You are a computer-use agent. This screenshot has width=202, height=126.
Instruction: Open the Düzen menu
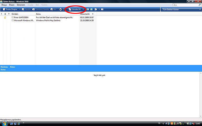click(x=12, y=5)
